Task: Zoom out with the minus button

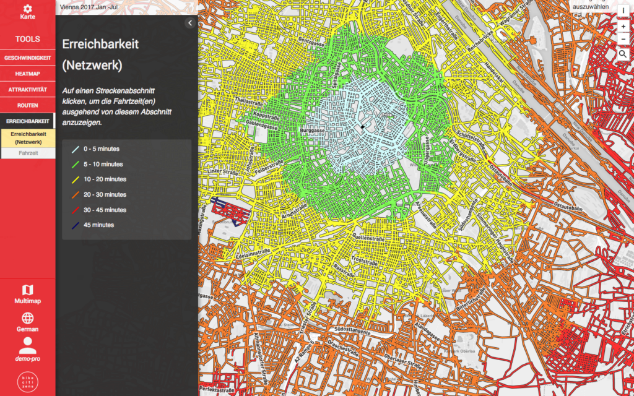Action: (623, 39)
